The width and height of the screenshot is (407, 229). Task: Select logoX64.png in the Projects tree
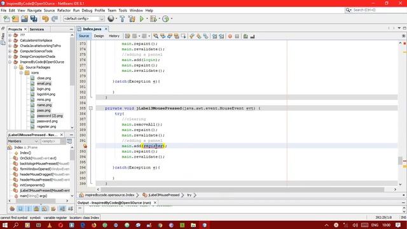click(46, 94)
